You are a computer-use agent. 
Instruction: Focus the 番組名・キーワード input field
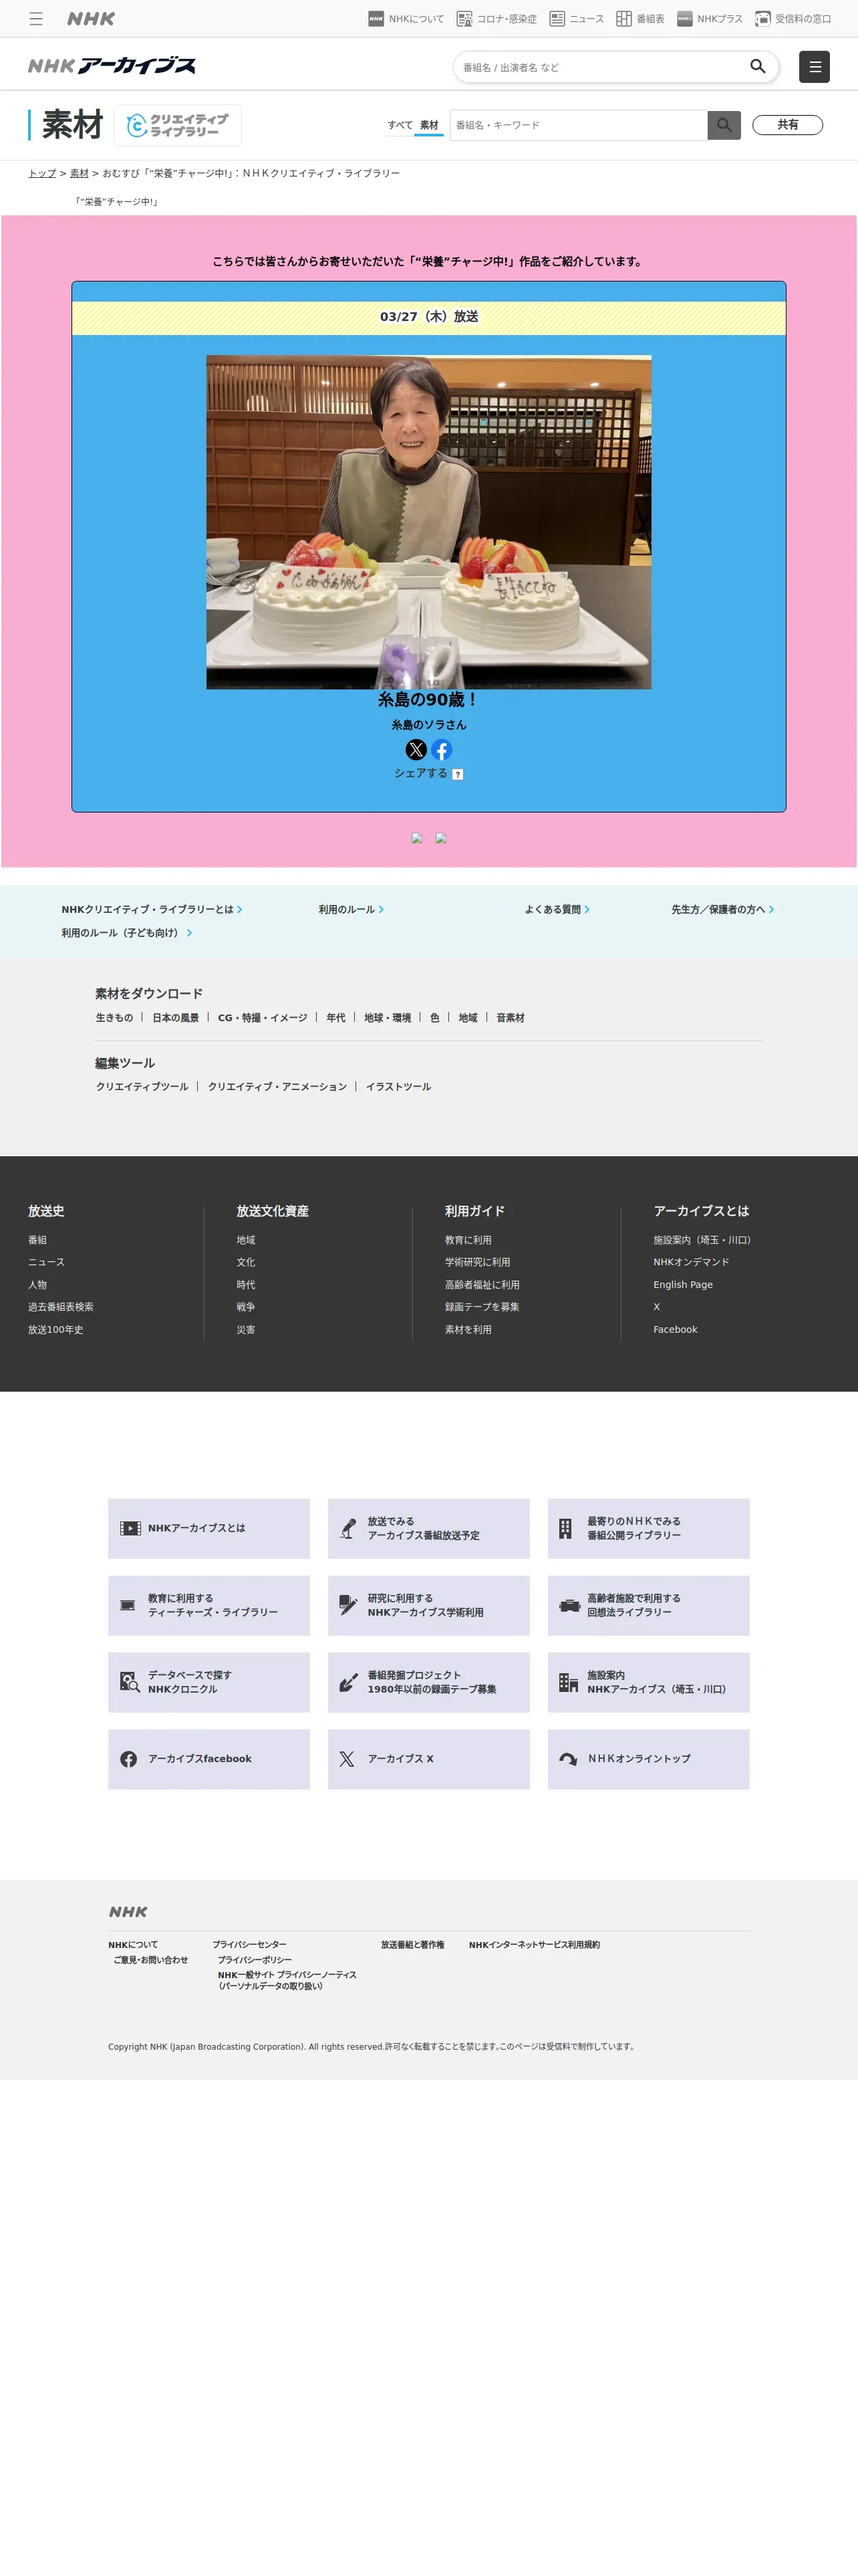578,125
